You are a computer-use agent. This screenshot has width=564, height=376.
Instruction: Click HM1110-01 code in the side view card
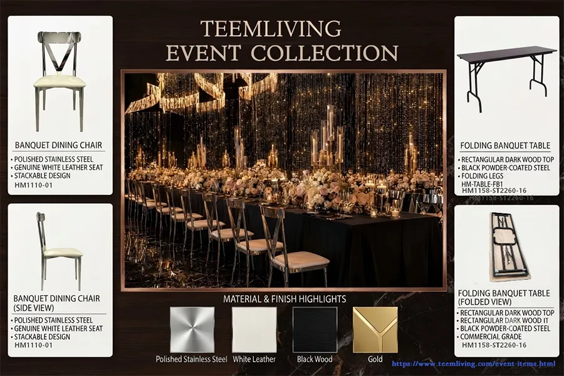pos(33,345)
